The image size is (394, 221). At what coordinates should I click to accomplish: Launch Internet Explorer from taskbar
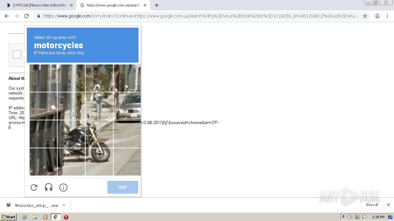(x=25, y=217)
